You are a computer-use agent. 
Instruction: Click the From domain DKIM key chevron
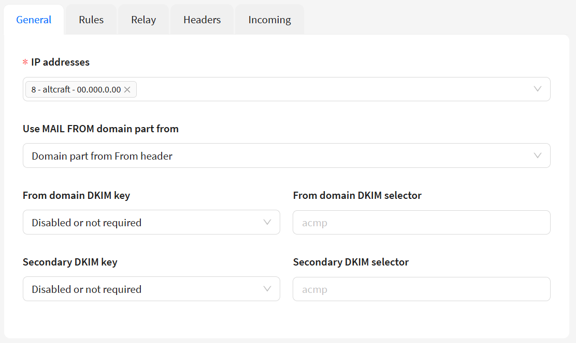[x=267, y=222]
